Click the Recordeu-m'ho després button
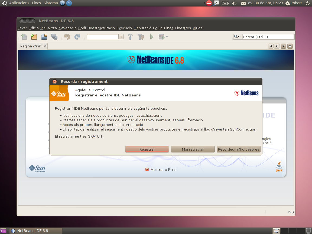 (239, 149)
